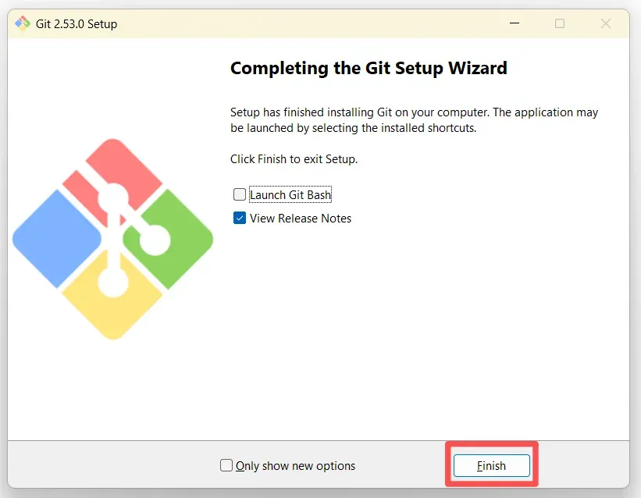This screenshot has height=498, width=641.
Task: Click the 'Git 2.53.0 Setup' title text
Action: coord(77,24)
